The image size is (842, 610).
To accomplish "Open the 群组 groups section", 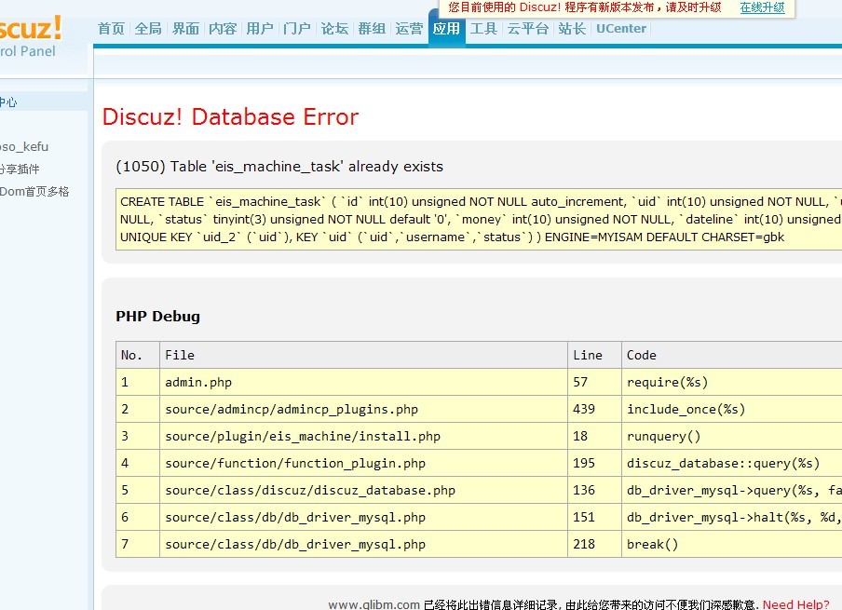I will (x=372, y=28).
